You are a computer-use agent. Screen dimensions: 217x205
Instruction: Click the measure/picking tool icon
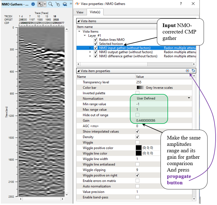tap(58, 4)
